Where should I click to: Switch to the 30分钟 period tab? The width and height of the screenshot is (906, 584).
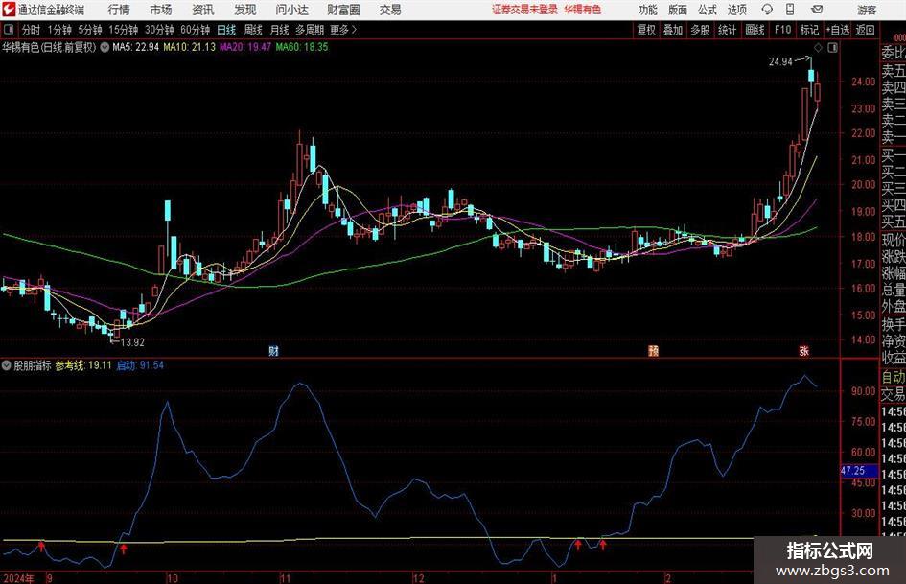tap(159, 30)
